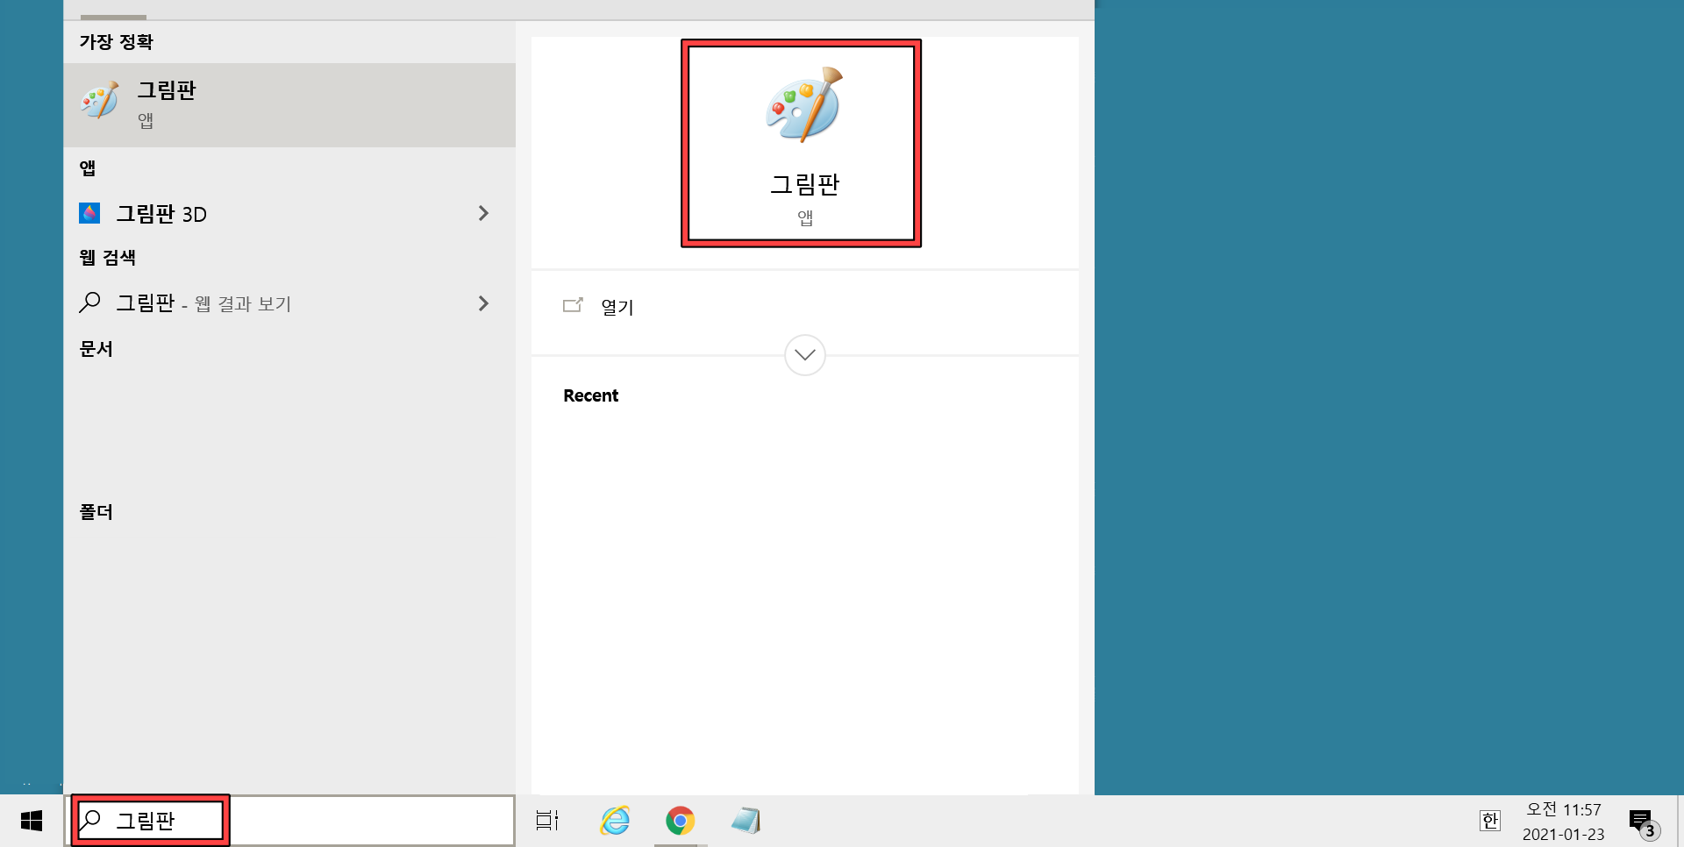Image resolution: width=1684 pixels, height=847 pixels.
Task: Click 열기 to open Paint
Action: [x=617, y=307]
